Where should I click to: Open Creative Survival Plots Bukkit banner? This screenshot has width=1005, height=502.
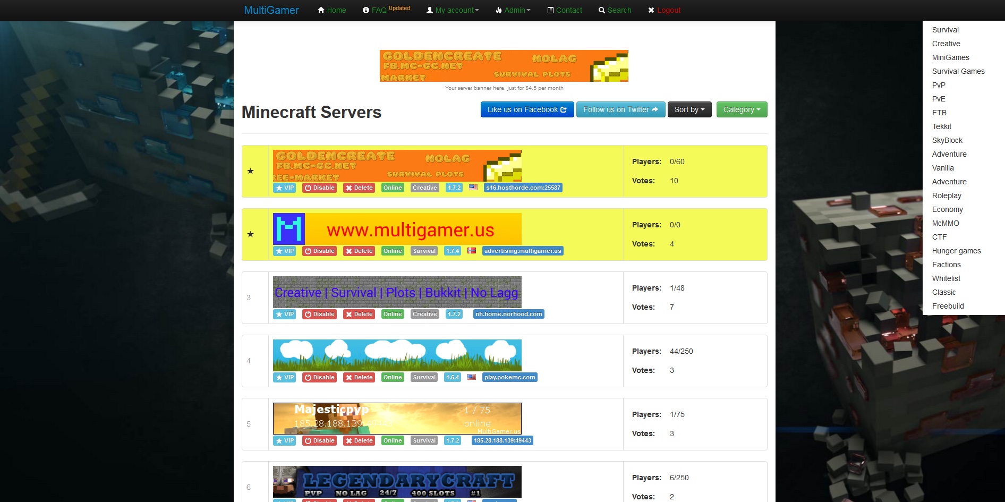tap(397, 292)
